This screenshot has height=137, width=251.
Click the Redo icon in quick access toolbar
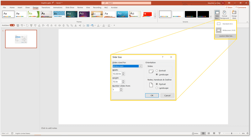[x=27, y=25]
